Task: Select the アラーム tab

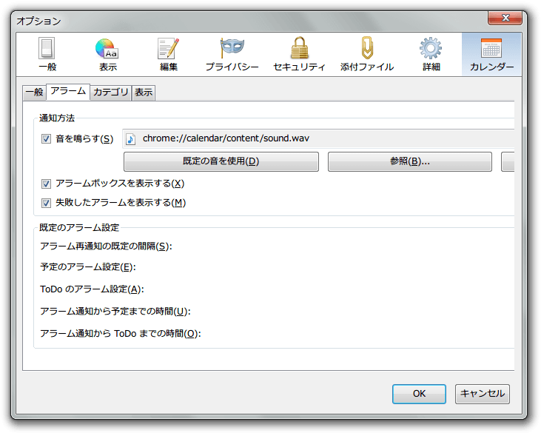Action: (x=68, y=92)
